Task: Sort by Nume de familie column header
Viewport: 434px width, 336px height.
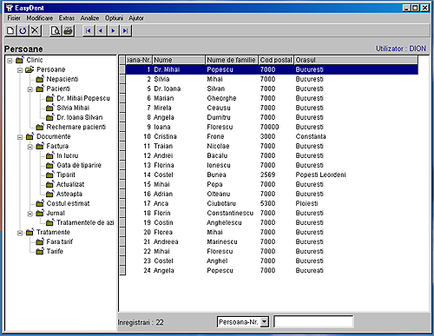Action: (x=232, y=60)
